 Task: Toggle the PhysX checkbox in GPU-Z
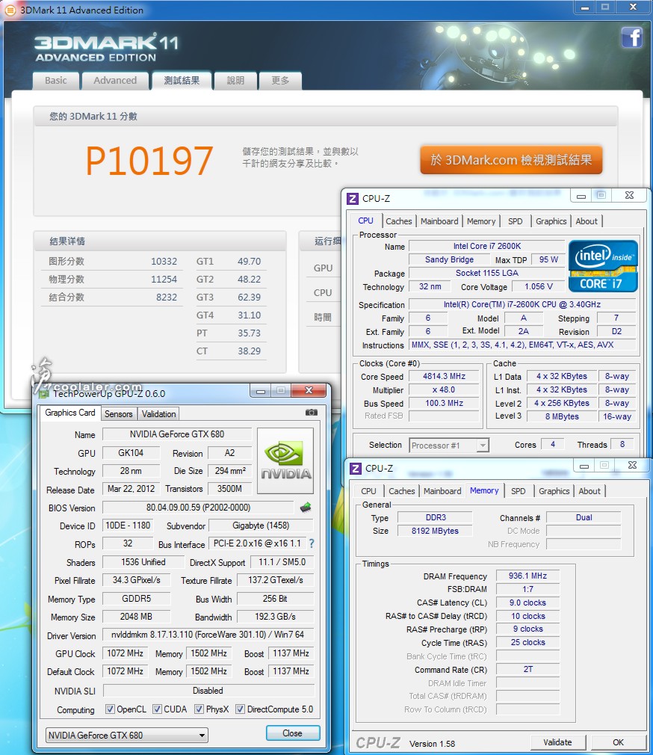click(x=199, y=709)
